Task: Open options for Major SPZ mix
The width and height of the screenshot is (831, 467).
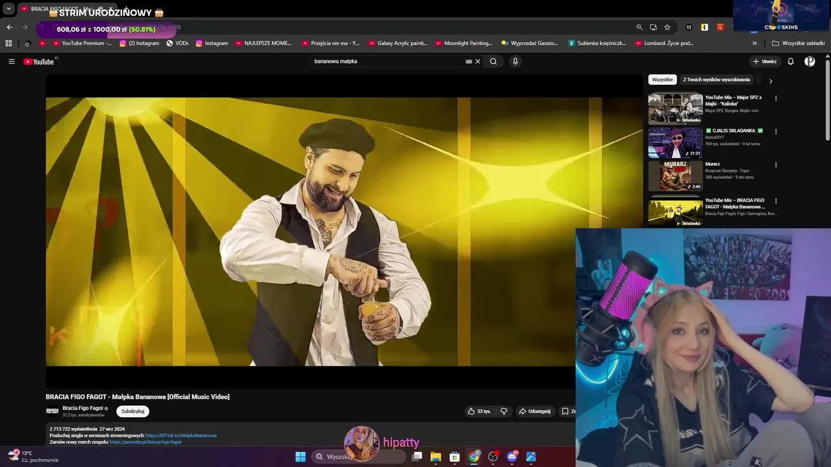Action: [x=776, y=99]
